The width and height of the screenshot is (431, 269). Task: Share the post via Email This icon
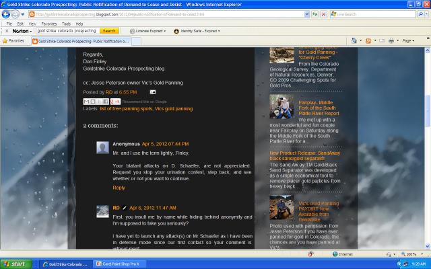tap(86, 102)
